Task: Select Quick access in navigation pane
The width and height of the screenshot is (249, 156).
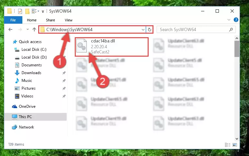Action: coord(30,42)
